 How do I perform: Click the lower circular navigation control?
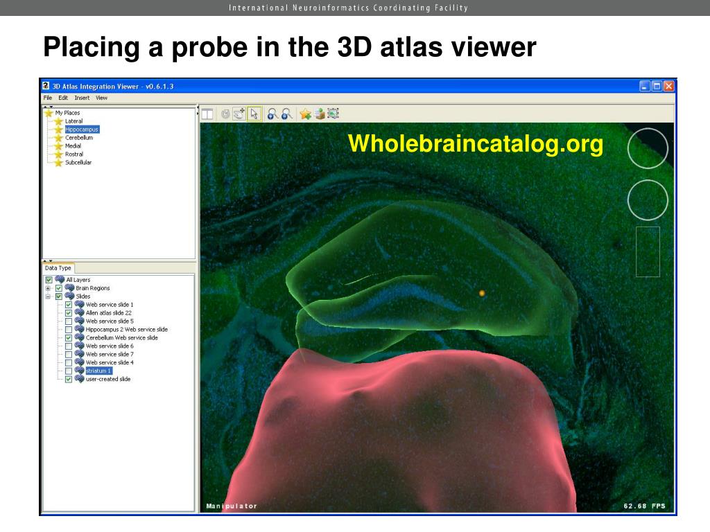tap(648, 200)
